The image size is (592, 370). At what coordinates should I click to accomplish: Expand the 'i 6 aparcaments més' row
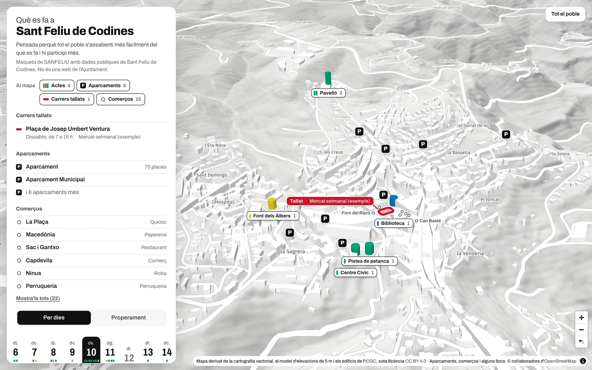click(x=91, y=192)
